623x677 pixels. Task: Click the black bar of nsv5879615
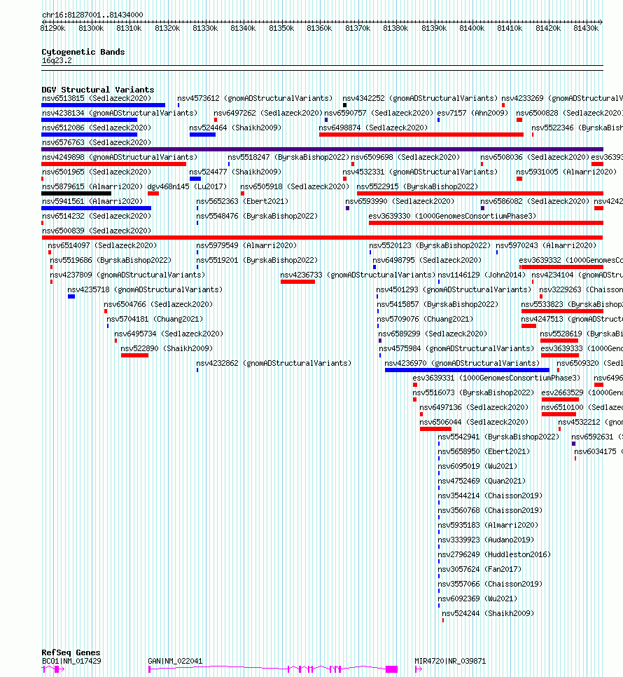76,193
